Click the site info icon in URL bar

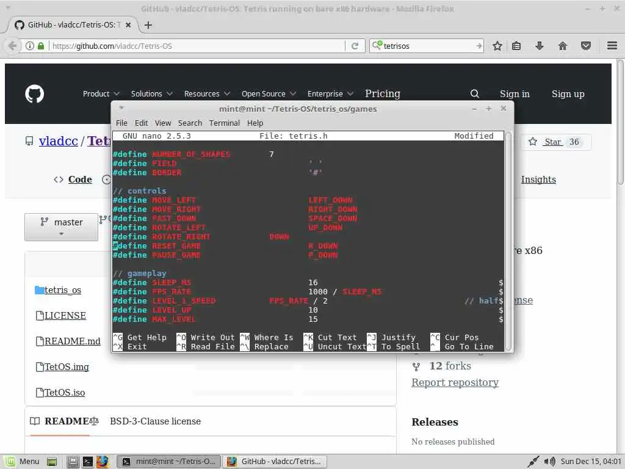[29, 46]
